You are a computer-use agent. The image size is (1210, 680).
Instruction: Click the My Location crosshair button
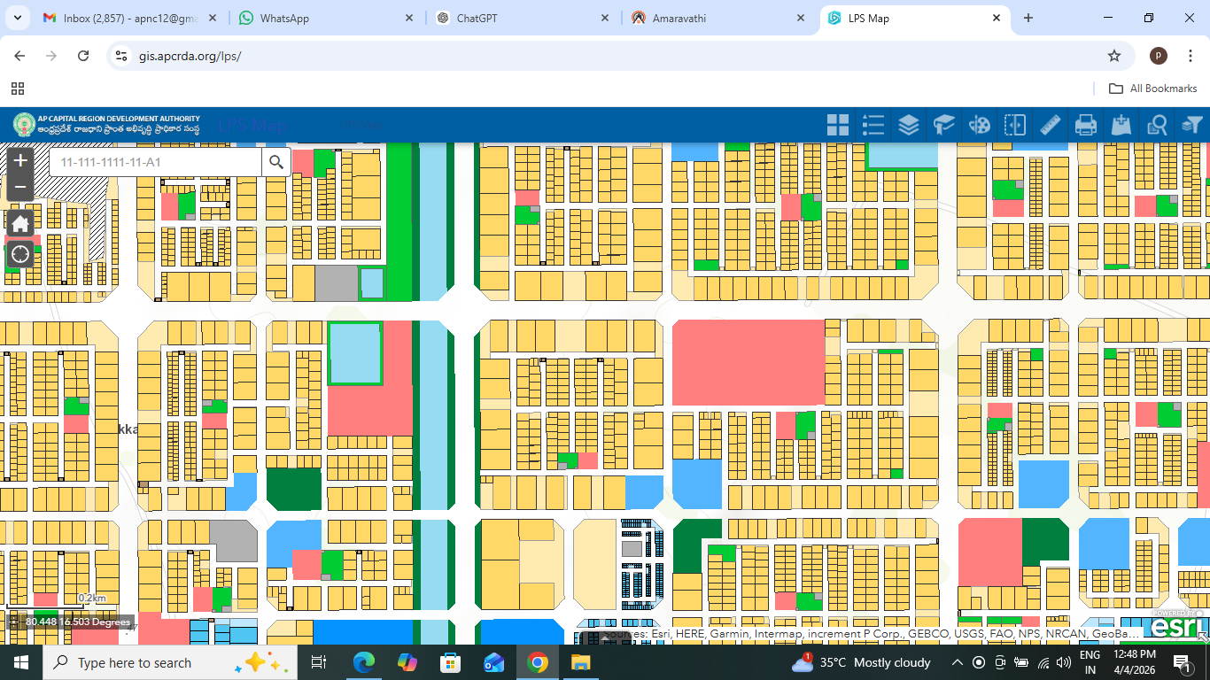click(x=20, y=255)
